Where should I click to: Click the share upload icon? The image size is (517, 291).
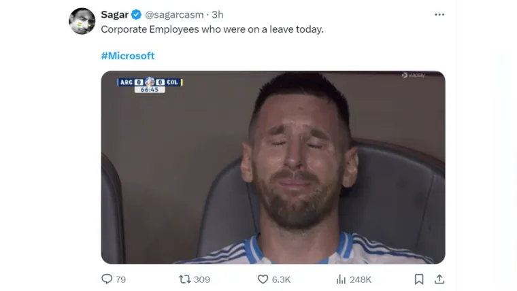439,279
